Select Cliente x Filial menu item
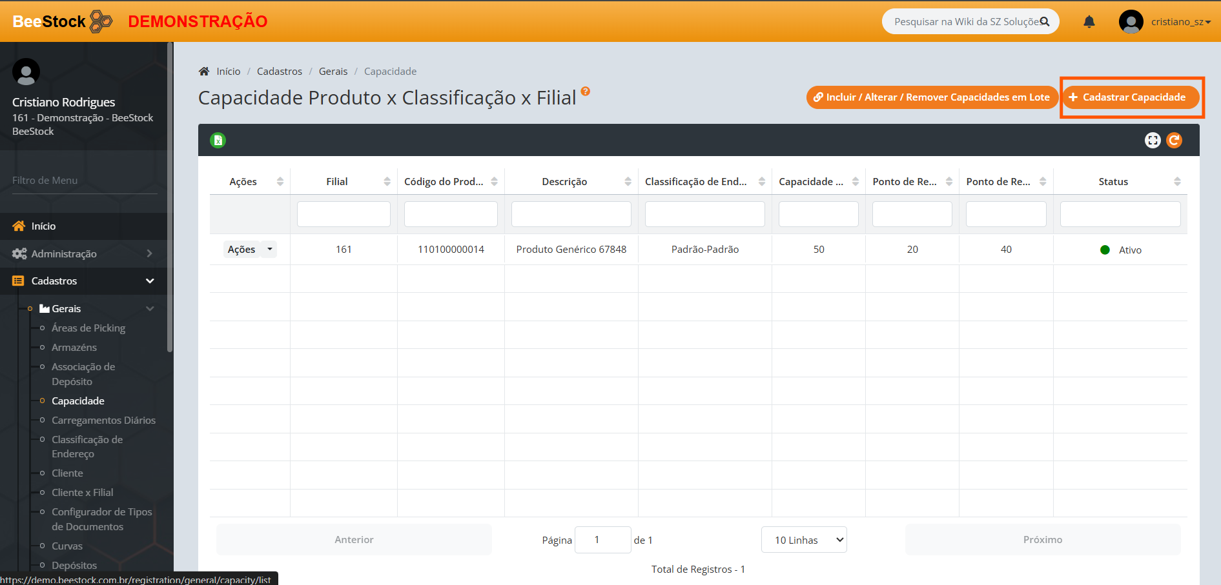This screenshot has height=585, width=1221. tap(82, 493)
